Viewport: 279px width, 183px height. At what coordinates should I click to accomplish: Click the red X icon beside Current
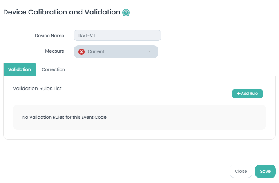click(x=82, y=52)
